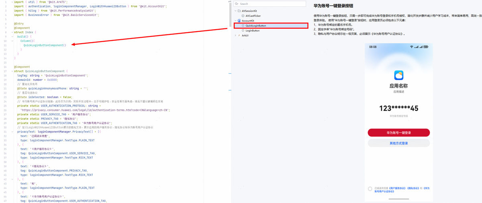The image size is (482, 203).
Task: Select LoginButton in the component tree
Action: (x=253, y=30)
